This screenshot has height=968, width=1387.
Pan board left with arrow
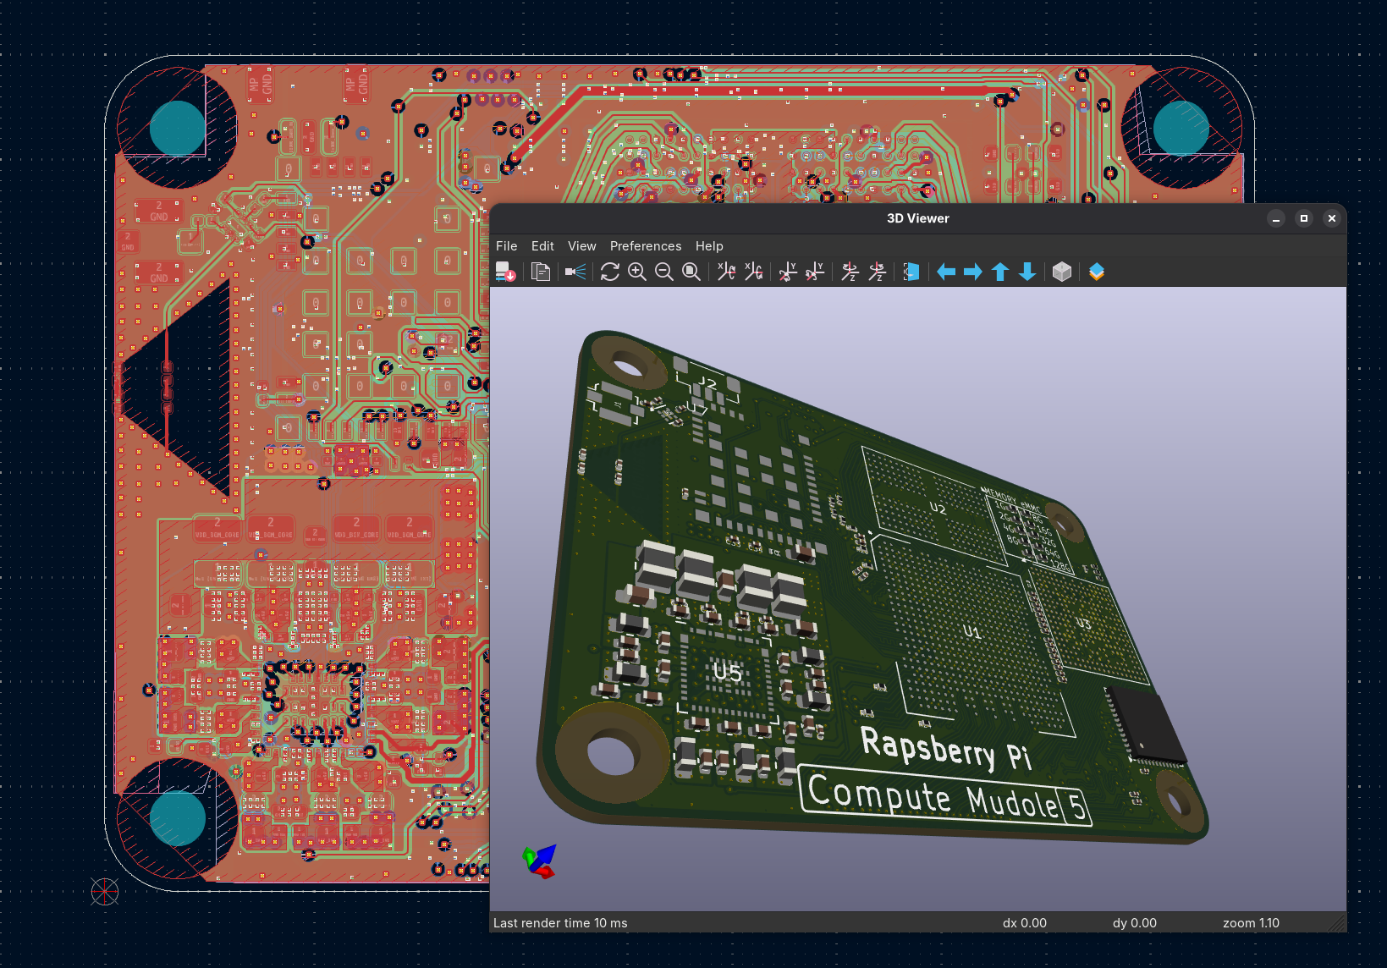(946, 272)
